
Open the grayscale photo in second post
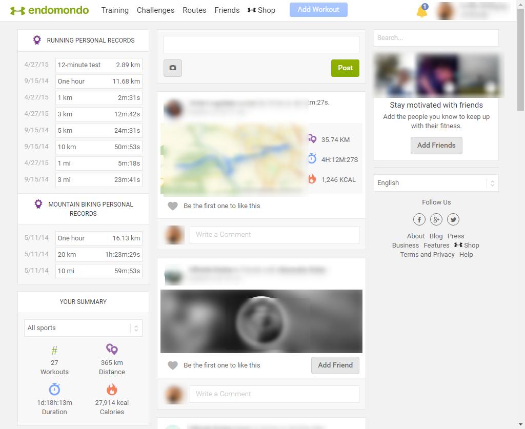point(261,321)
